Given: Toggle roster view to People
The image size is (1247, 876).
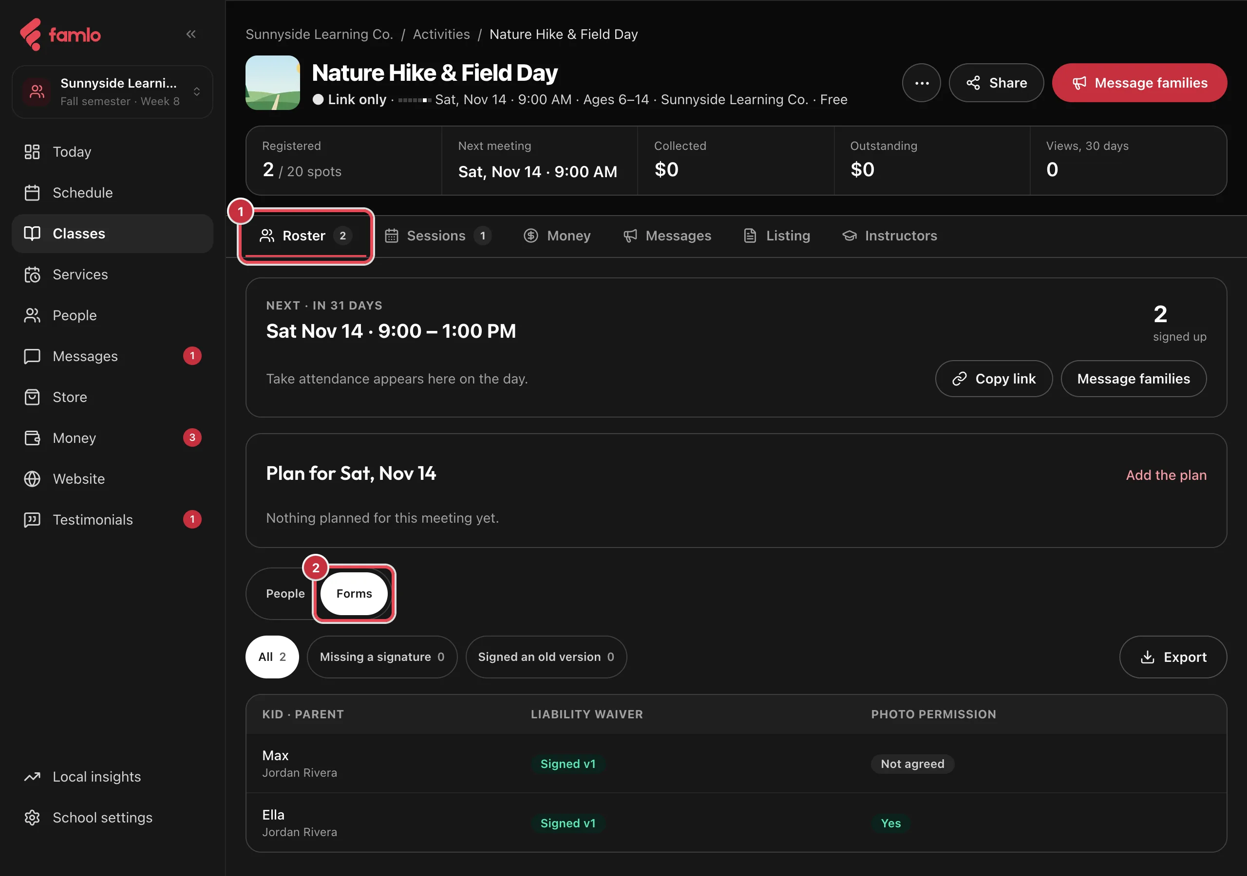Looking at the screenshot, I should 285,594.
